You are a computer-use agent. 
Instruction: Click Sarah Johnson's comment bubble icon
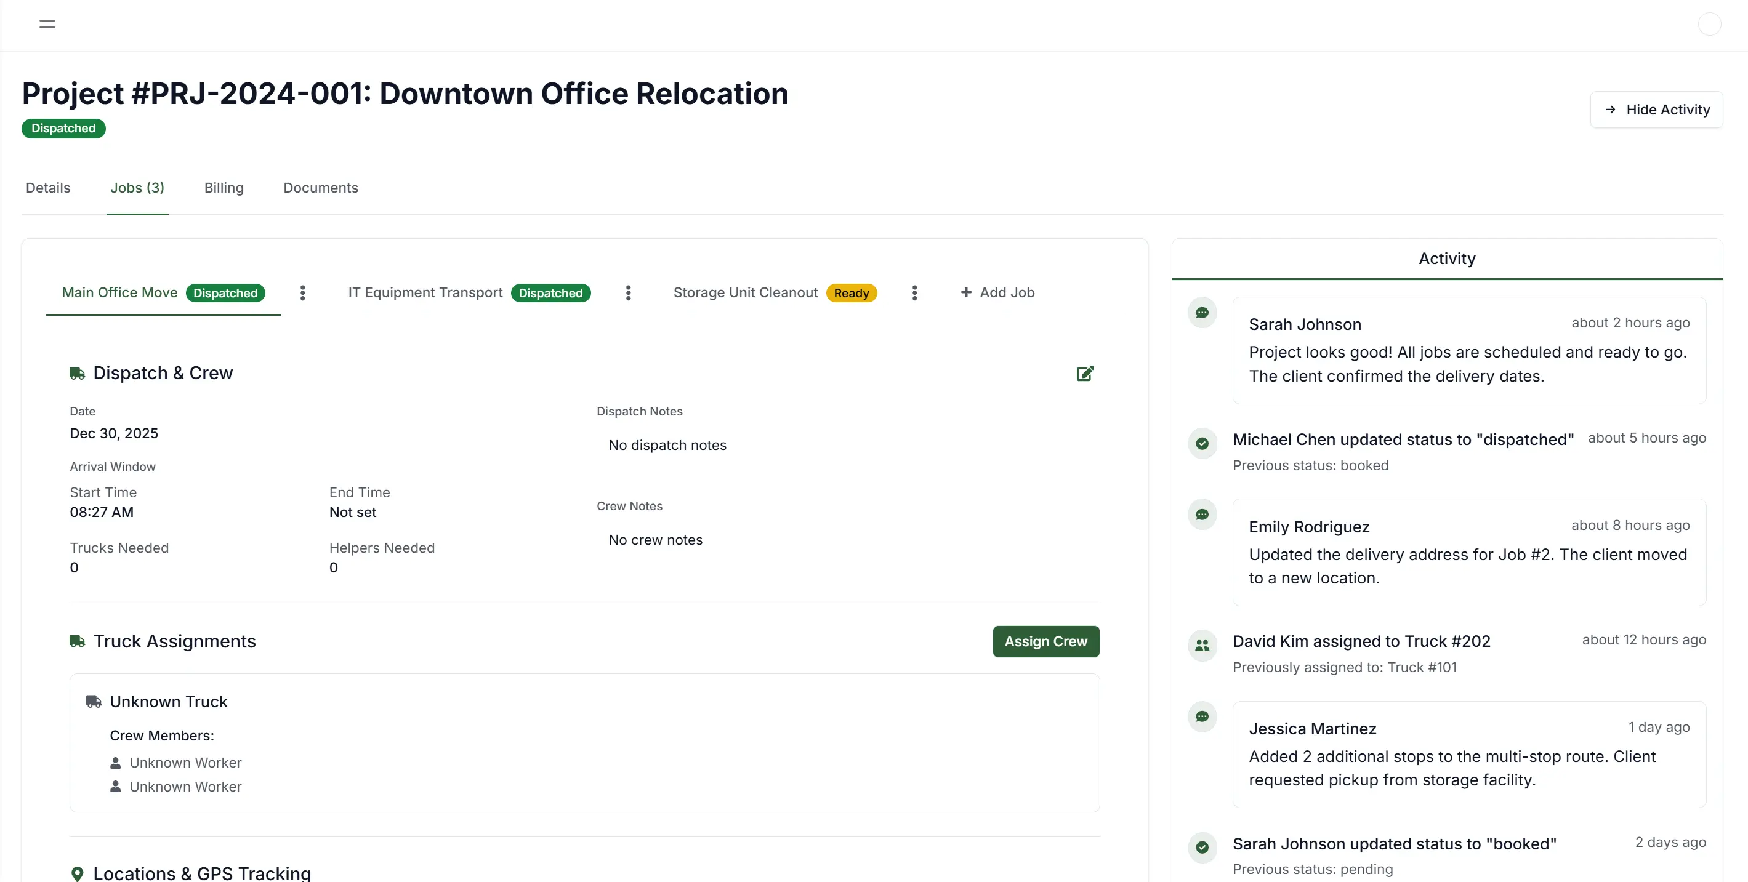1202,313
